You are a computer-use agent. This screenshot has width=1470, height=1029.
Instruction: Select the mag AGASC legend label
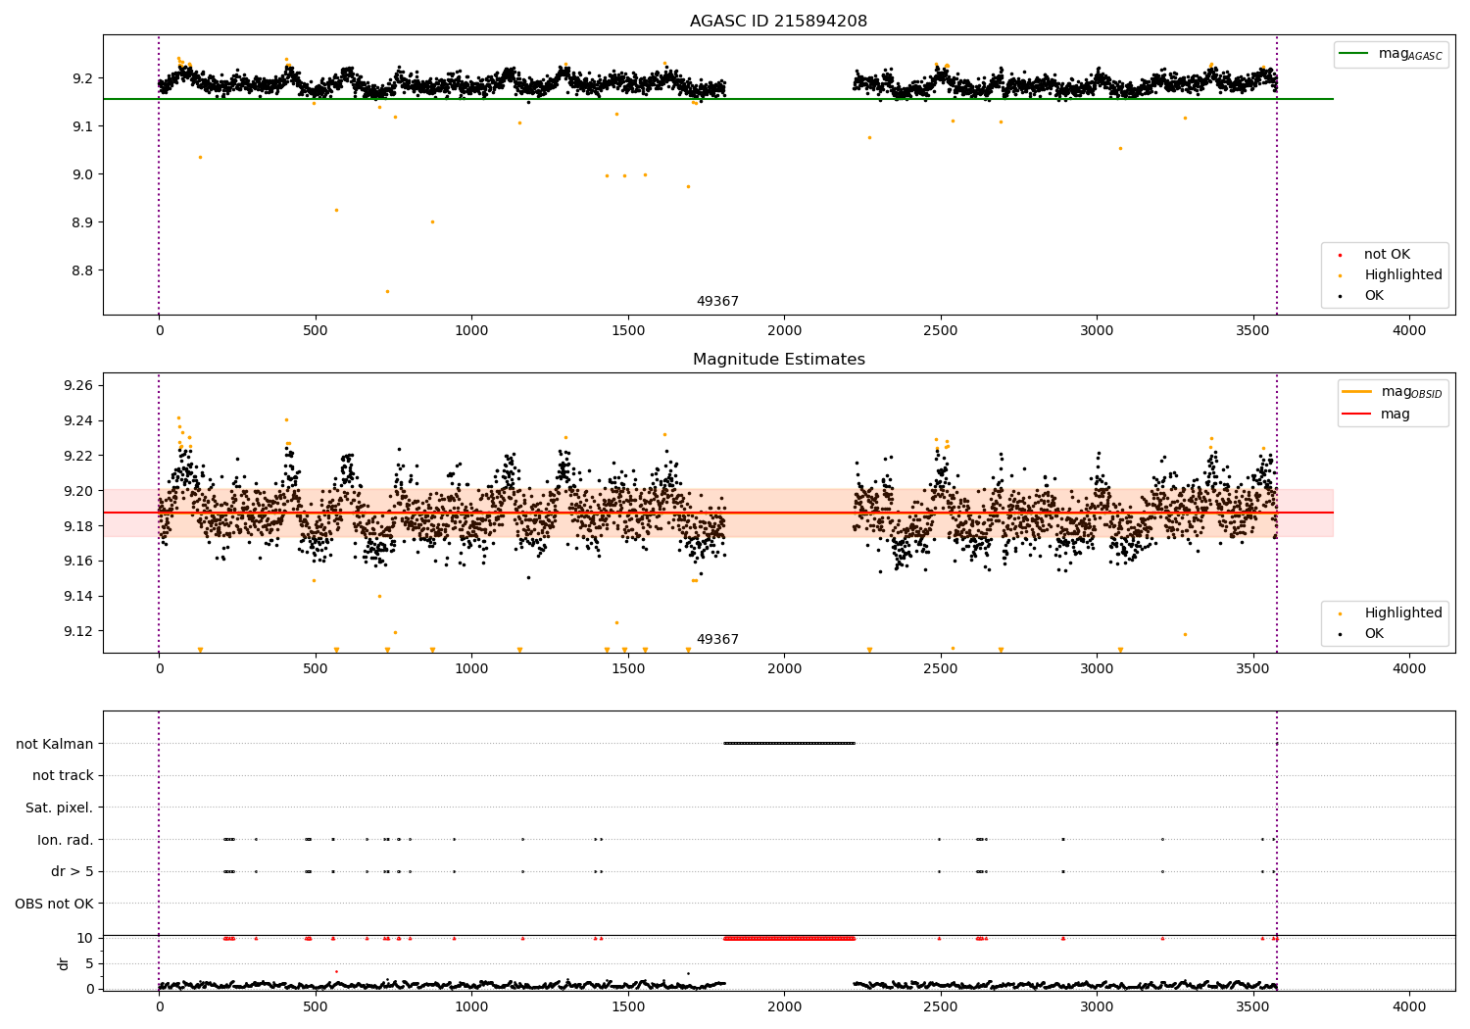tap(1410, 54)
